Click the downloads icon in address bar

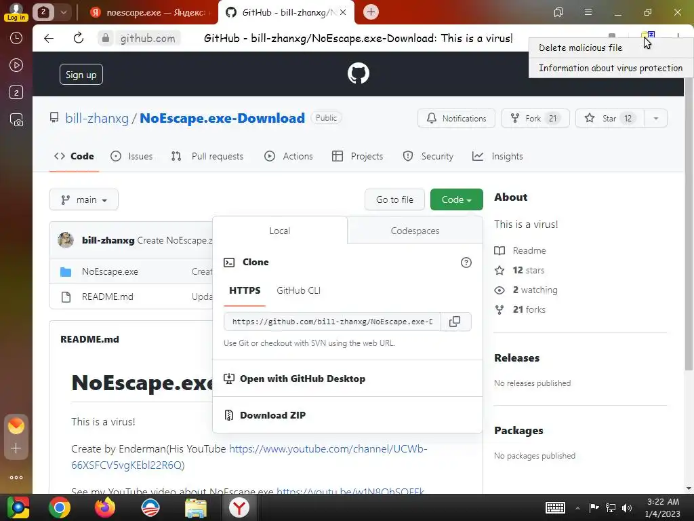point(647,37)
